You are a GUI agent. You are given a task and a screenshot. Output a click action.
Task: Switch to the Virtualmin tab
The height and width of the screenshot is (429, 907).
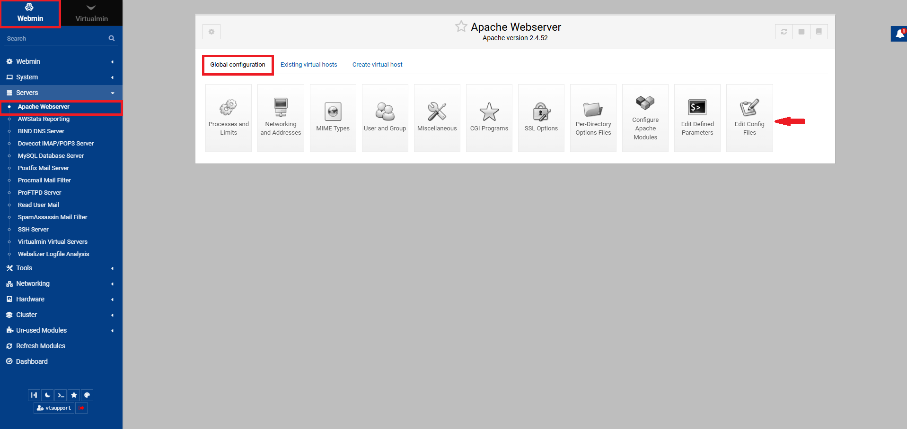pos(91,13)
